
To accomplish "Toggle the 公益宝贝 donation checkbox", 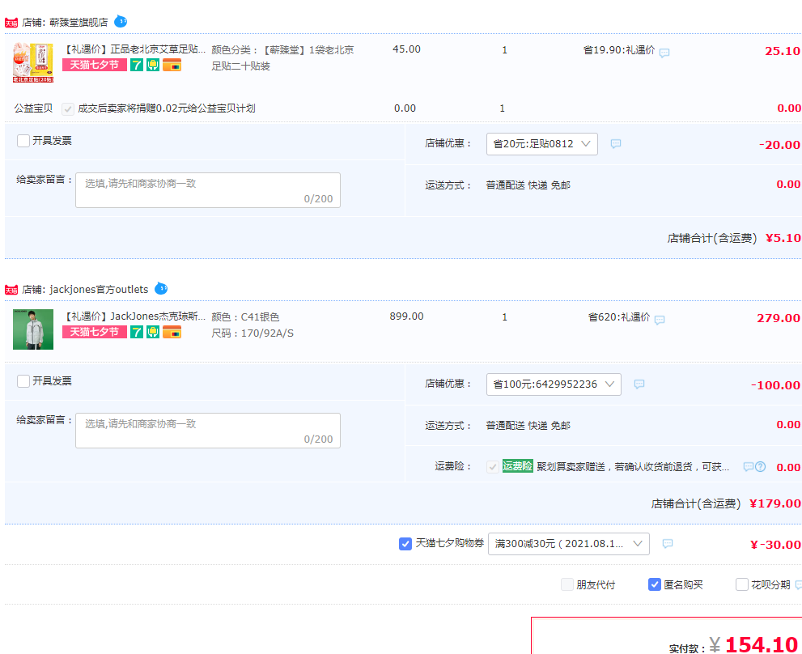I will pos(68,109).
